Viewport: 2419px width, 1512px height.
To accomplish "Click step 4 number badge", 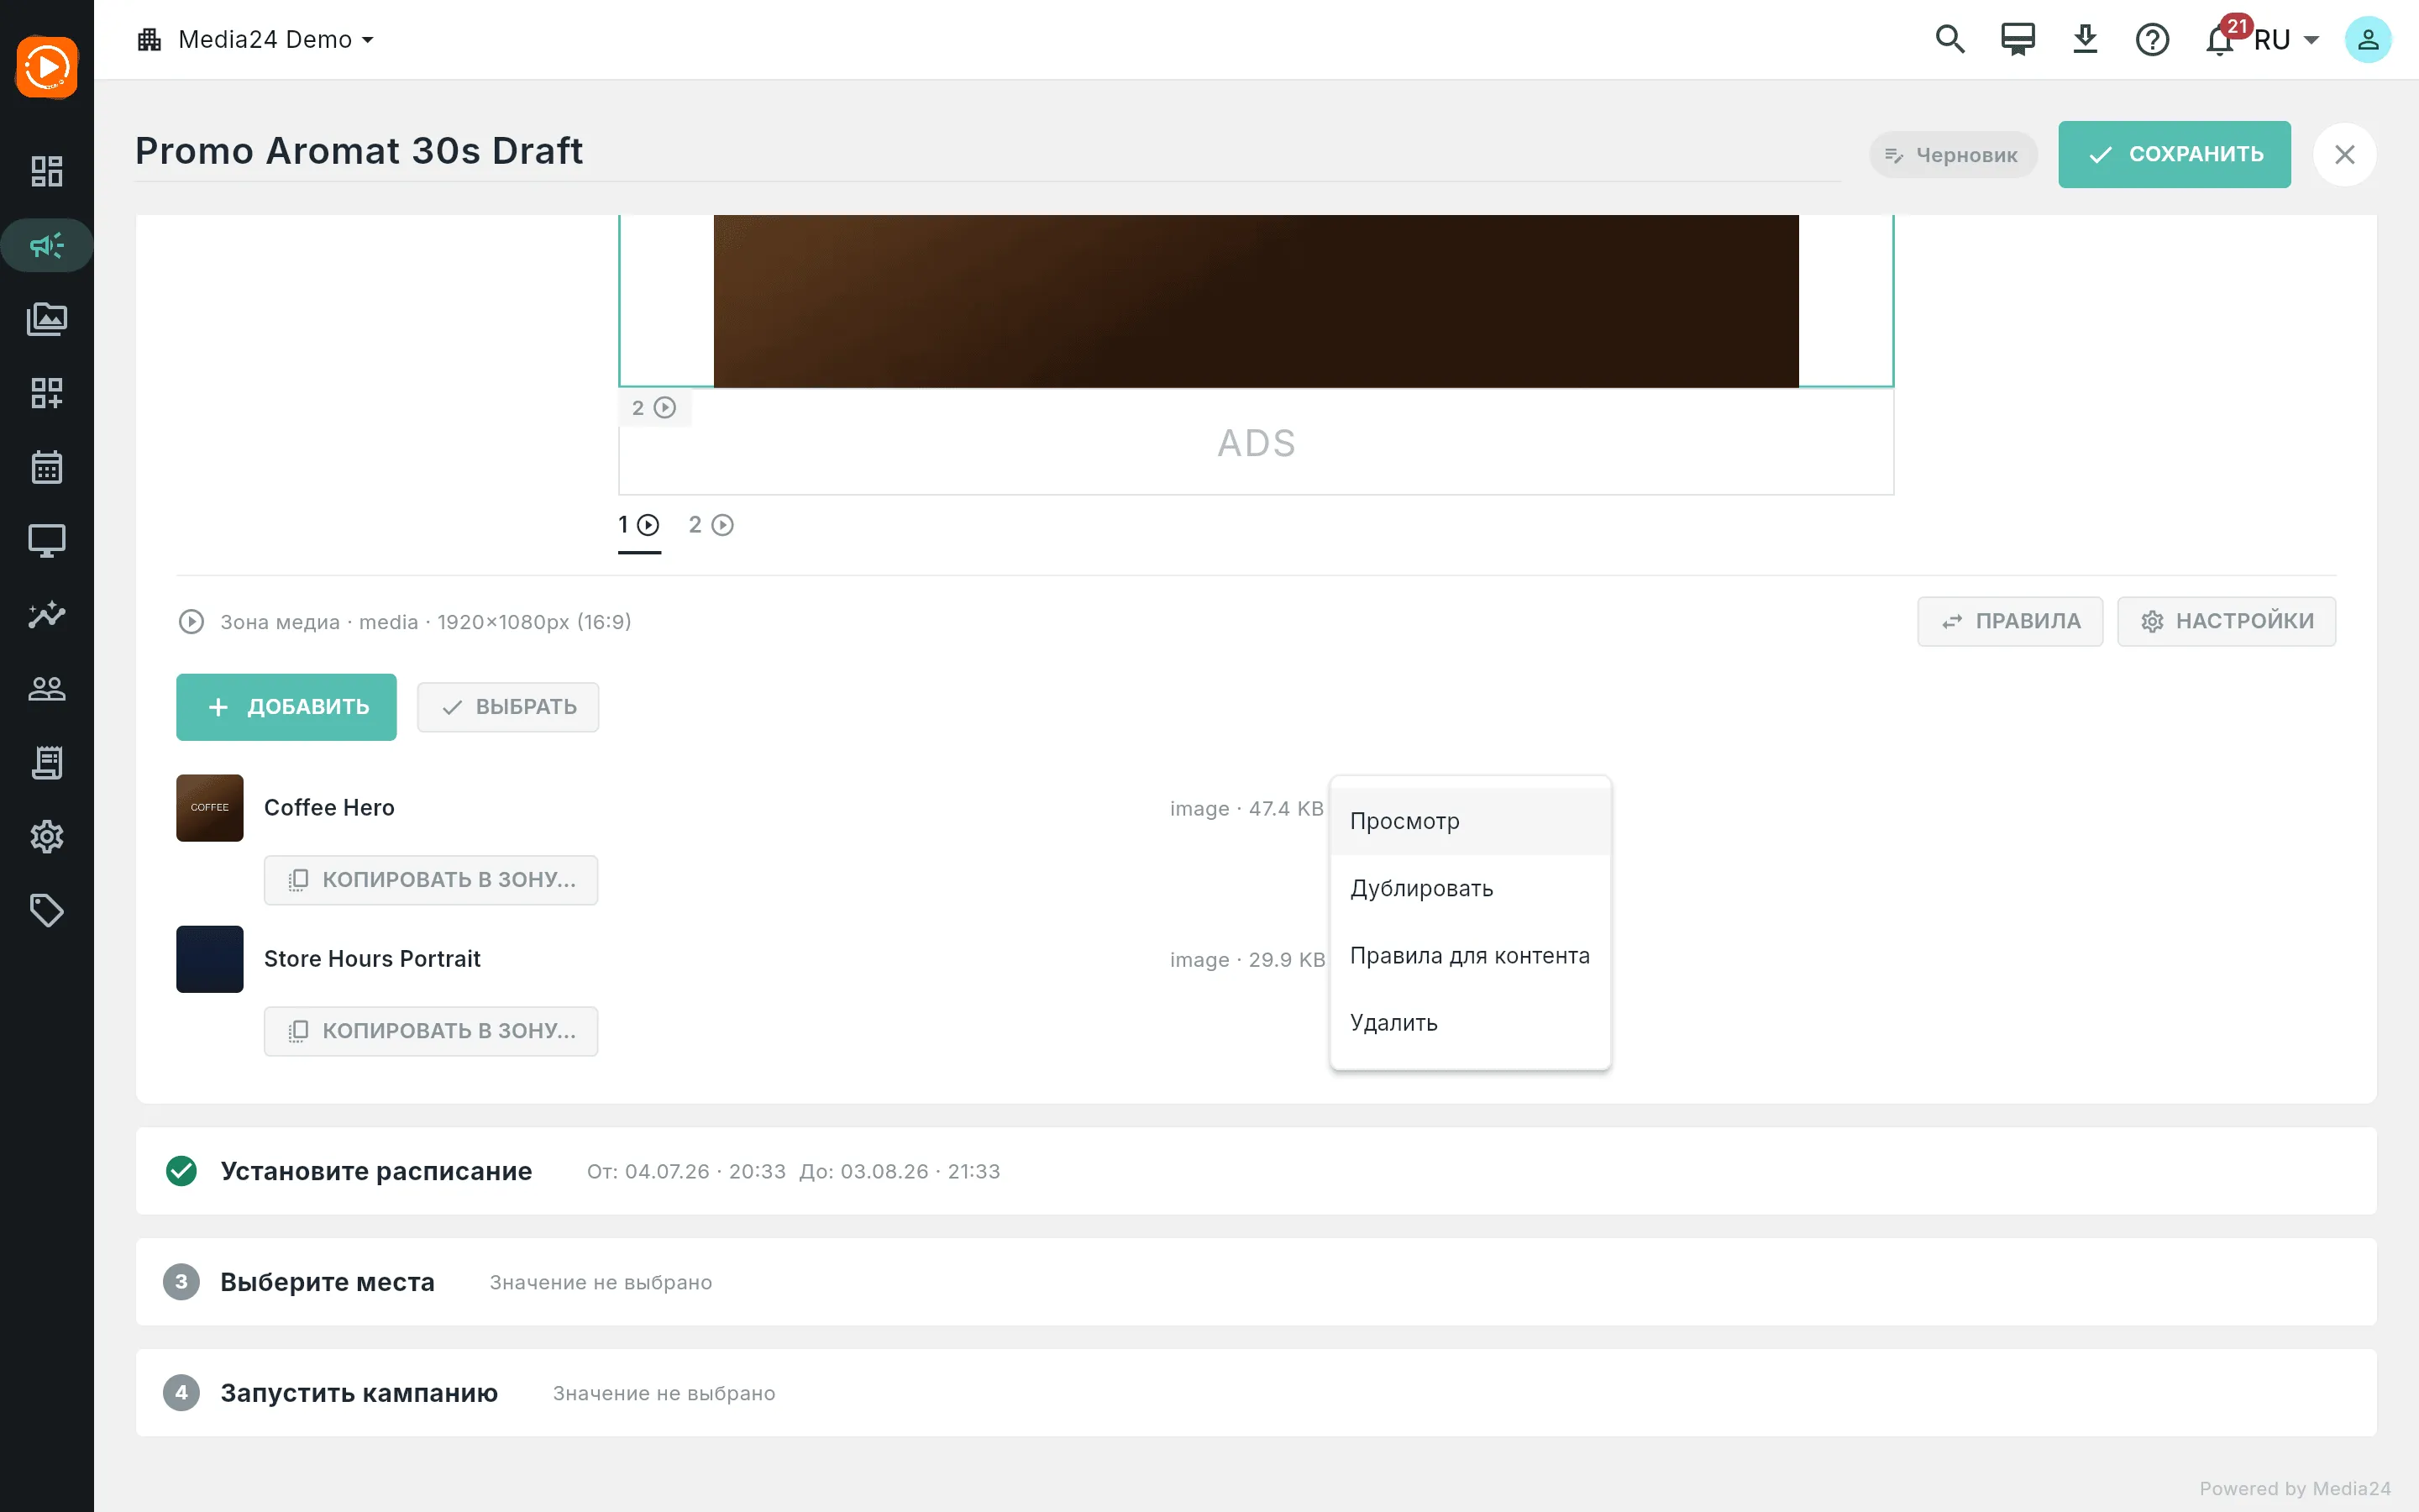I will pyautogui.click(x=181, y=1393).
